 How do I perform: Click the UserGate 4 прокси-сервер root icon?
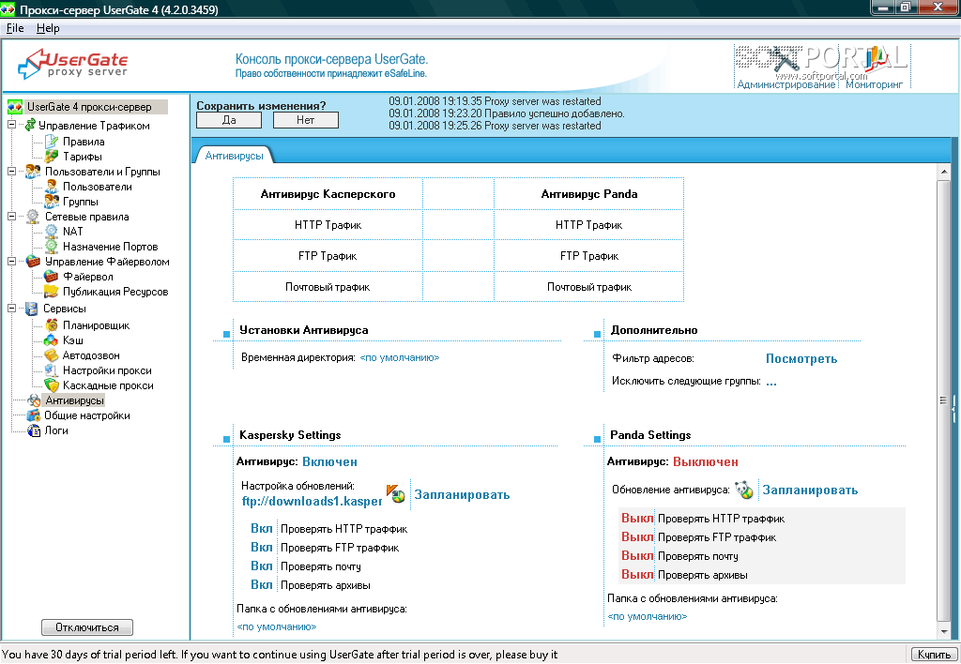(15, 107)
